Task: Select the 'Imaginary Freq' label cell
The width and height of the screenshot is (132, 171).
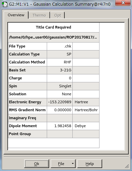Action: click(x=28, y=118)
